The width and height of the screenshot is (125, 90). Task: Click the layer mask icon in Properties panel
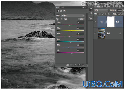point(61,11)
